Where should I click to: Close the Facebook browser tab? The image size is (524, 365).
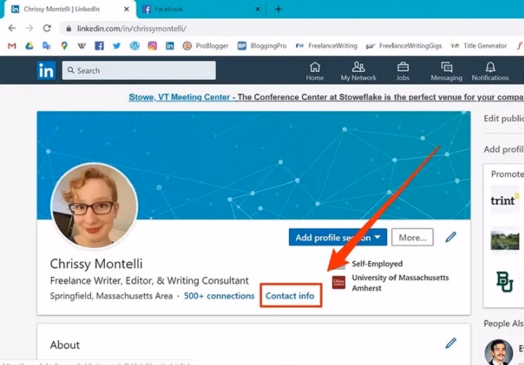[x=258, y=9]
